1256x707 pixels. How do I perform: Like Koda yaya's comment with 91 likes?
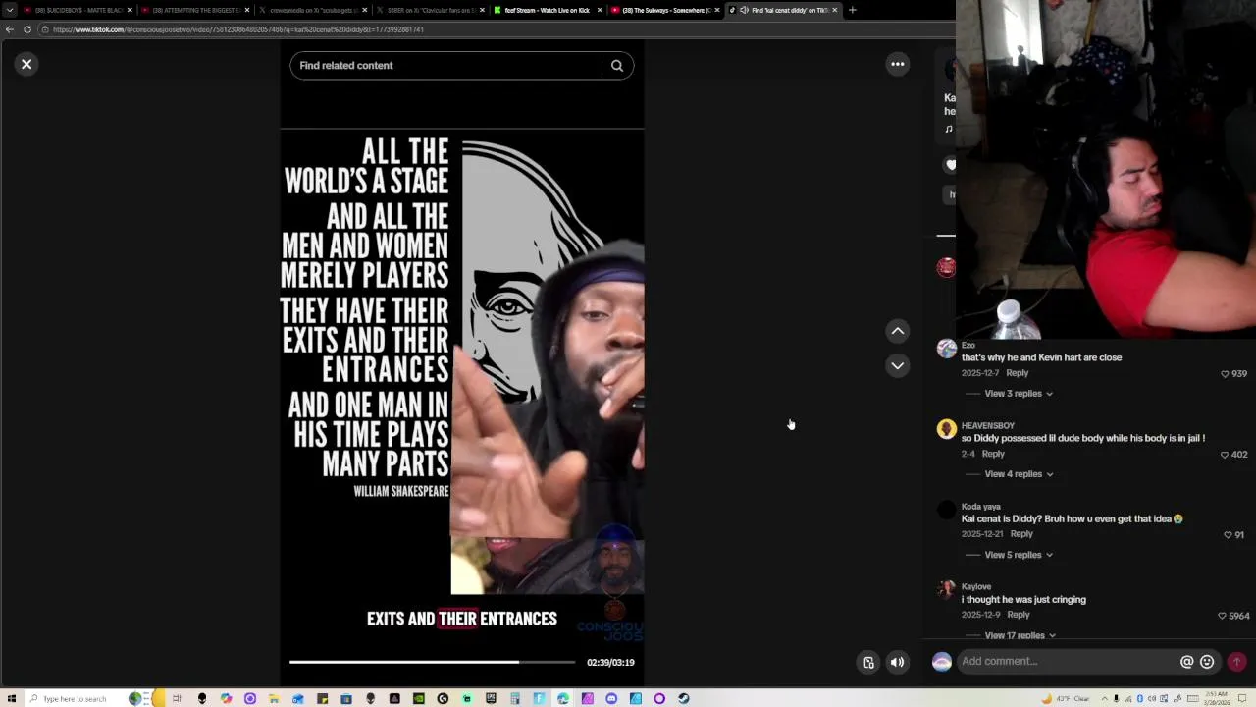pos(1228,535)
